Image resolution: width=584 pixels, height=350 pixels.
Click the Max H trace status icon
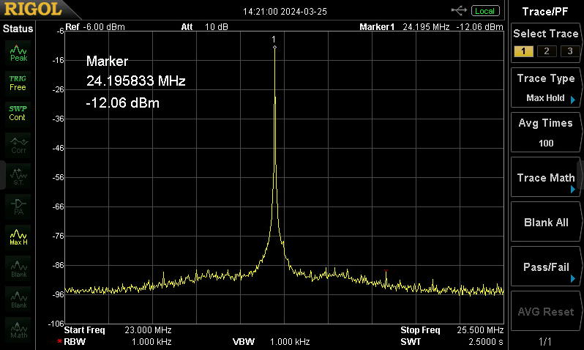pyautogui.click(x=18, y=237)
